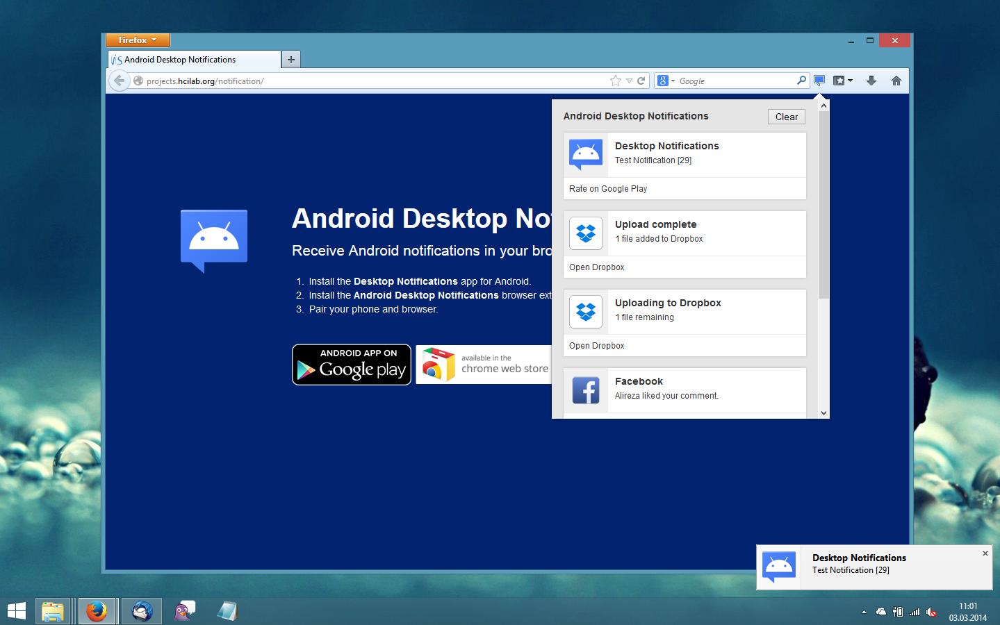This screenshot has width=1000, height=625.
Task: Open the Firefox menu dropdown
Action: [x=138, y=40]
